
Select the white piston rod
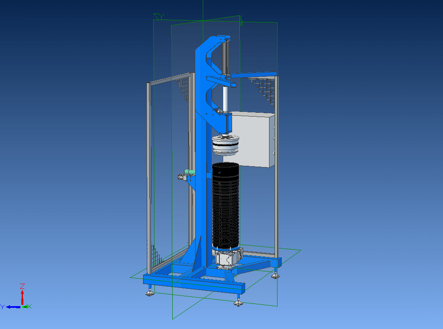coord(225,98)
